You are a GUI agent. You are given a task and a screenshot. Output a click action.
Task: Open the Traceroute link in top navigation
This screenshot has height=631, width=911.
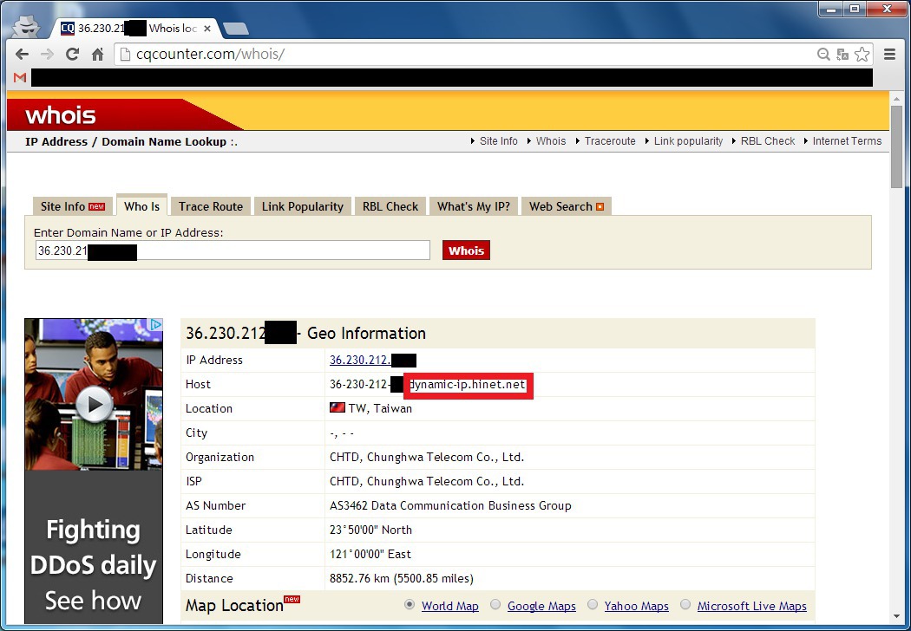coord(609,141)
